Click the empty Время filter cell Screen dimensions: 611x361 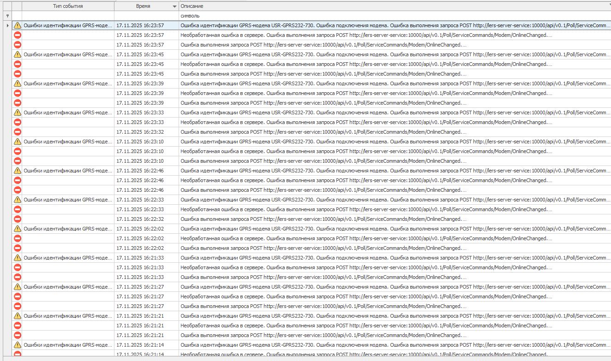coord(146,16)
